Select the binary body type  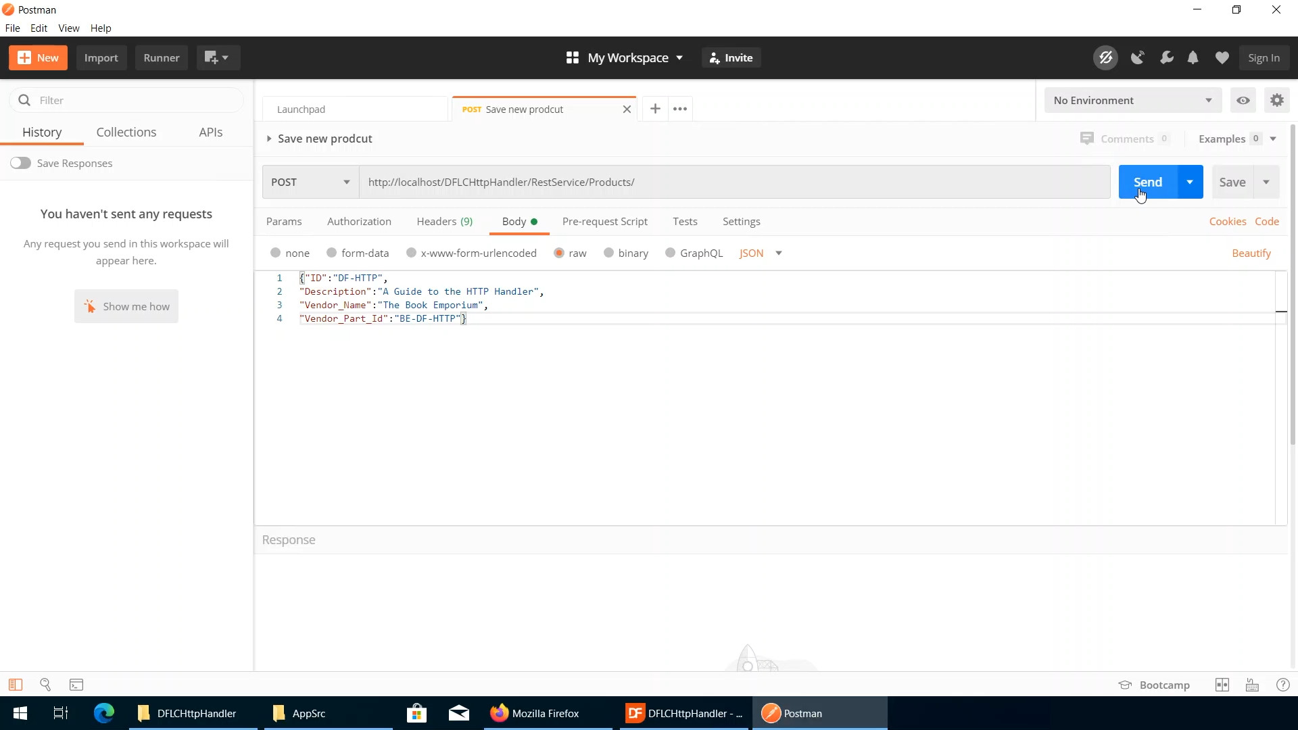tap(608, 253)
